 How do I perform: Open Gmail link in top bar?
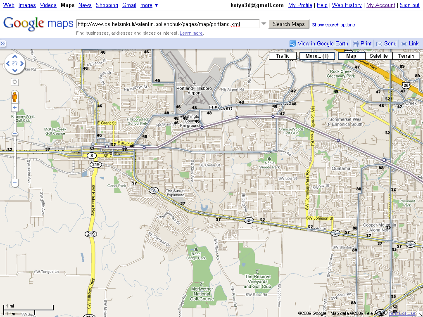coord(129,5)
